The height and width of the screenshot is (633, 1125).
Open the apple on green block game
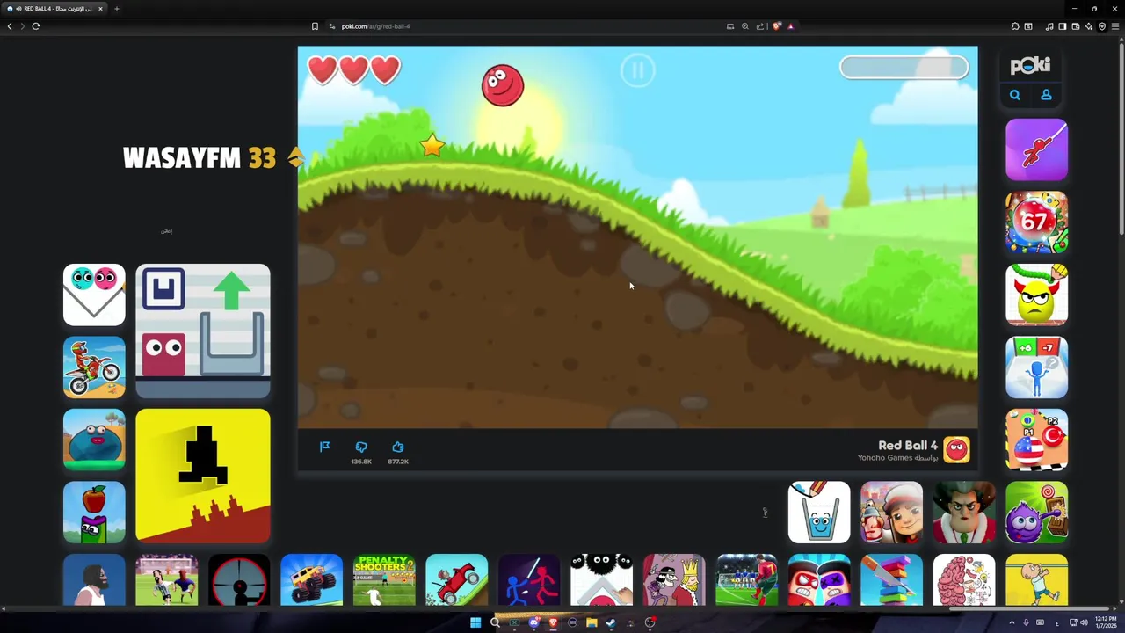pyautogui.click(x=94, y=513)
